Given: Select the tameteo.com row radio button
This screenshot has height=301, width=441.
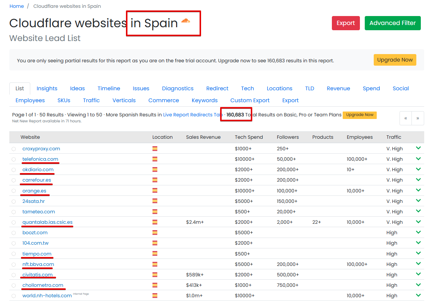Looking at the screenshot, I should (x=14, y=212).
